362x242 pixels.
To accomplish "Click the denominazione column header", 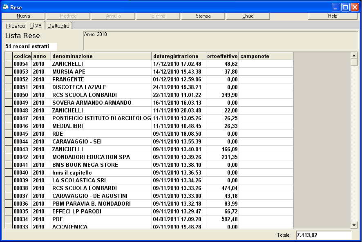I will (x=101, y=56).
